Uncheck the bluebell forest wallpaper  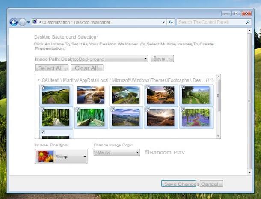[183, 110]
